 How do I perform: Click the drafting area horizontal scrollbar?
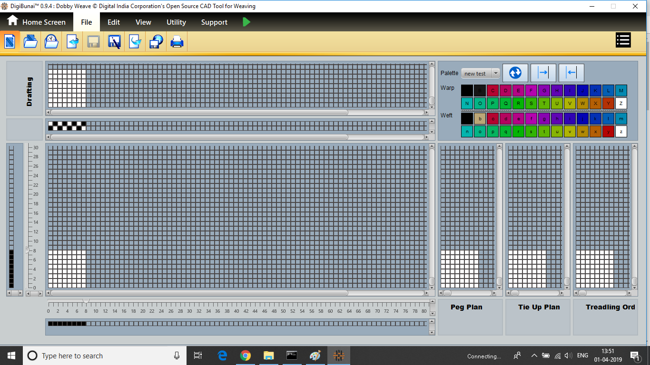(x=199, y=113)
